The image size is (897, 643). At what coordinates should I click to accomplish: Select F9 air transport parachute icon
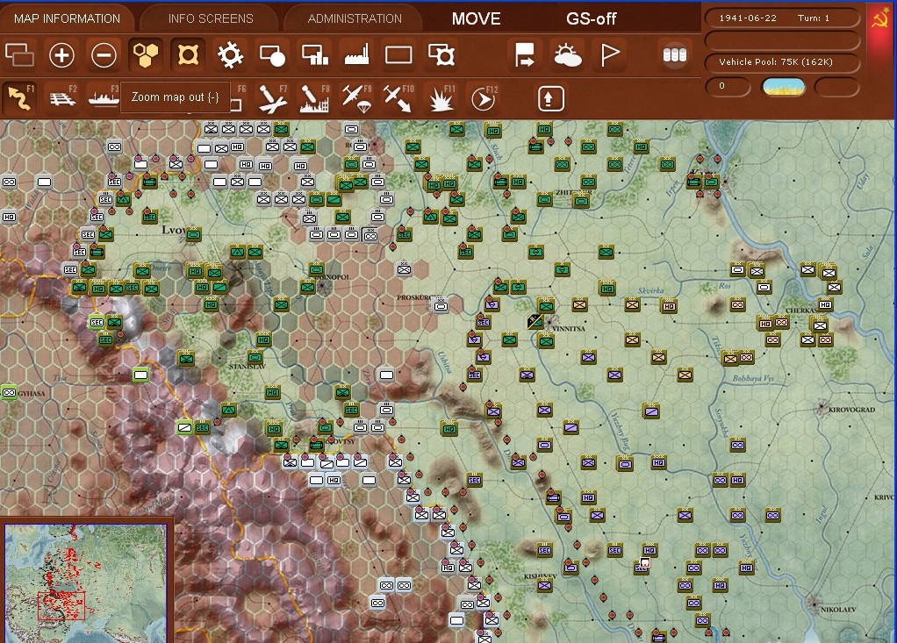coord(356,98)
